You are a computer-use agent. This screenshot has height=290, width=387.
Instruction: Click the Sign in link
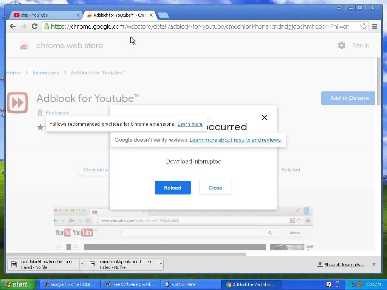pyautogui.click(x=360, y=45)
